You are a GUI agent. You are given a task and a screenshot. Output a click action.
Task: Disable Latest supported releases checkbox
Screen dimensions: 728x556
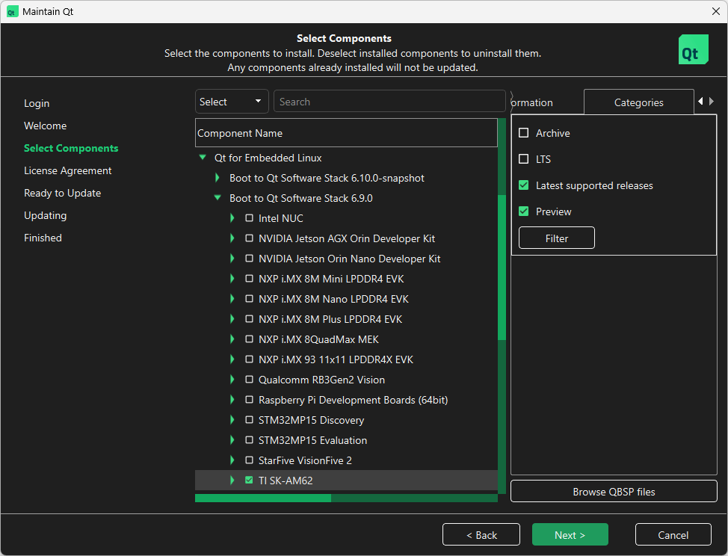pos(524,185)
